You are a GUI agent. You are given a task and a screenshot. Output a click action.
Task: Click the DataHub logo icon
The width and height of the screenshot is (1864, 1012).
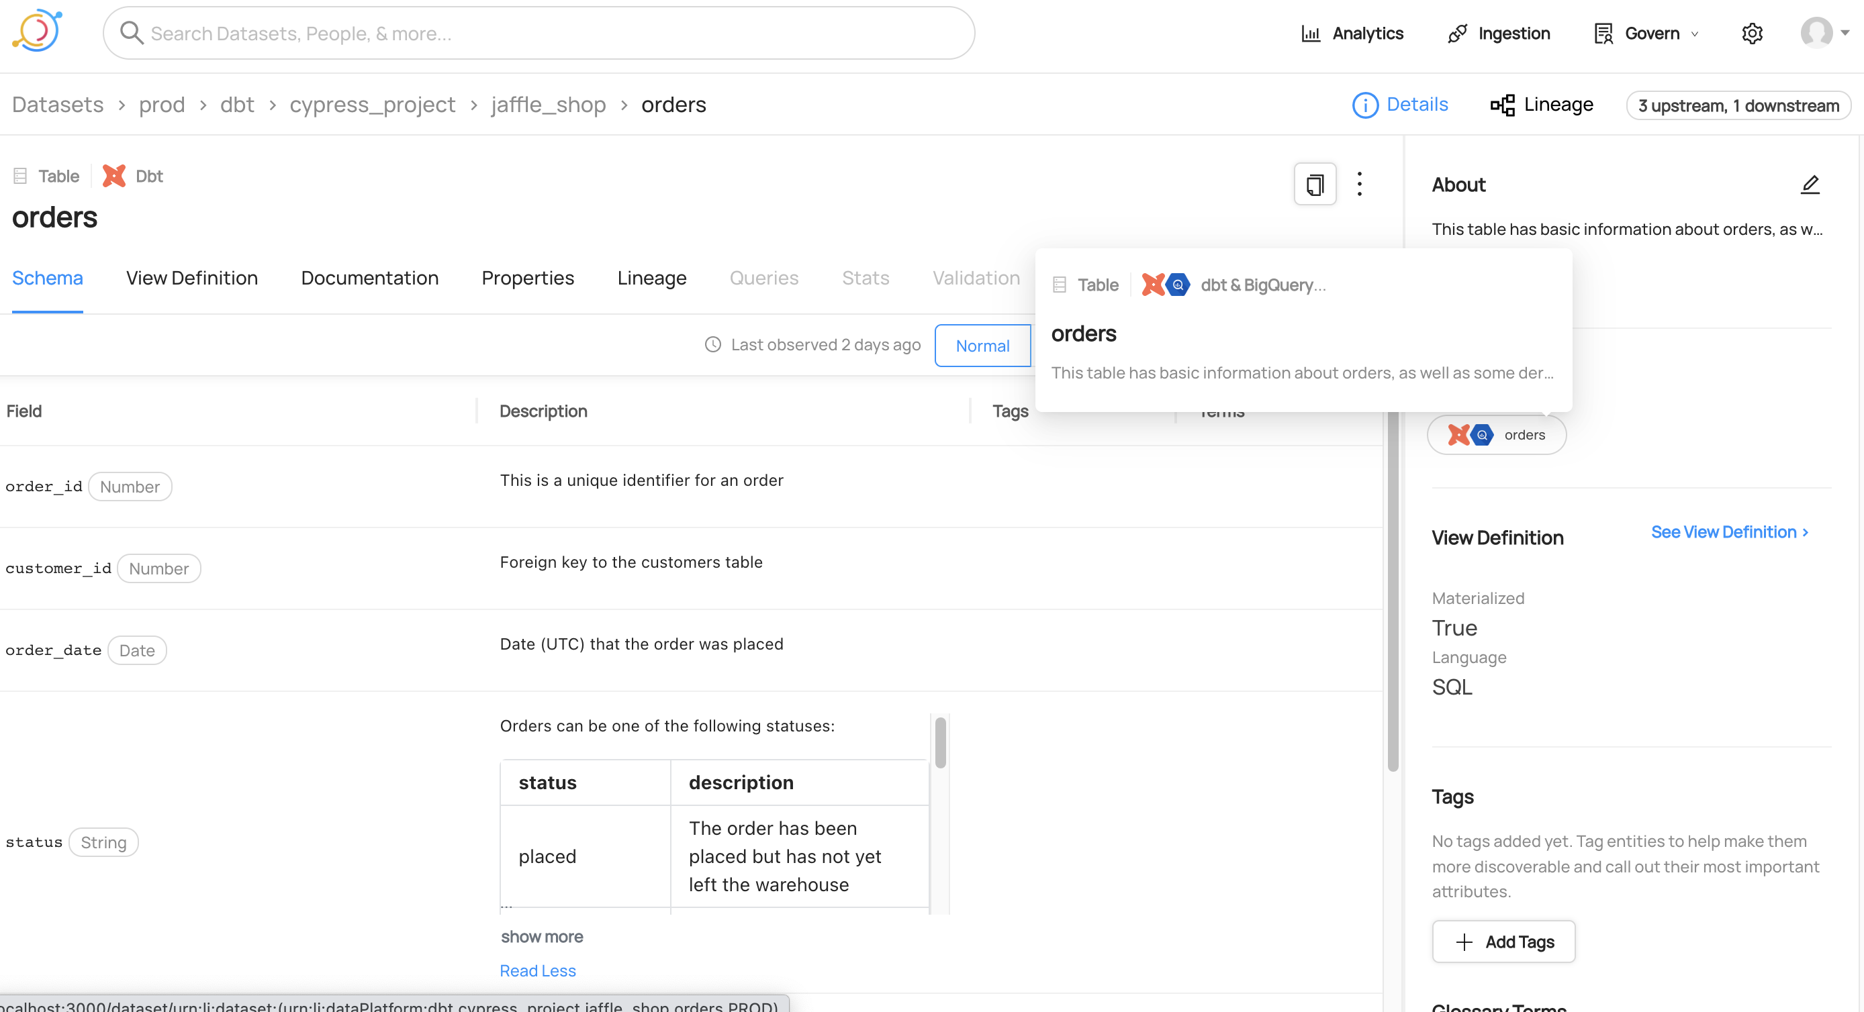[37, 31]
